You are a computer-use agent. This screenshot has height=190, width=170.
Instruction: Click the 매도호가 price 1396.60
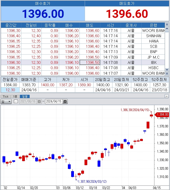[x=127, y=14]
